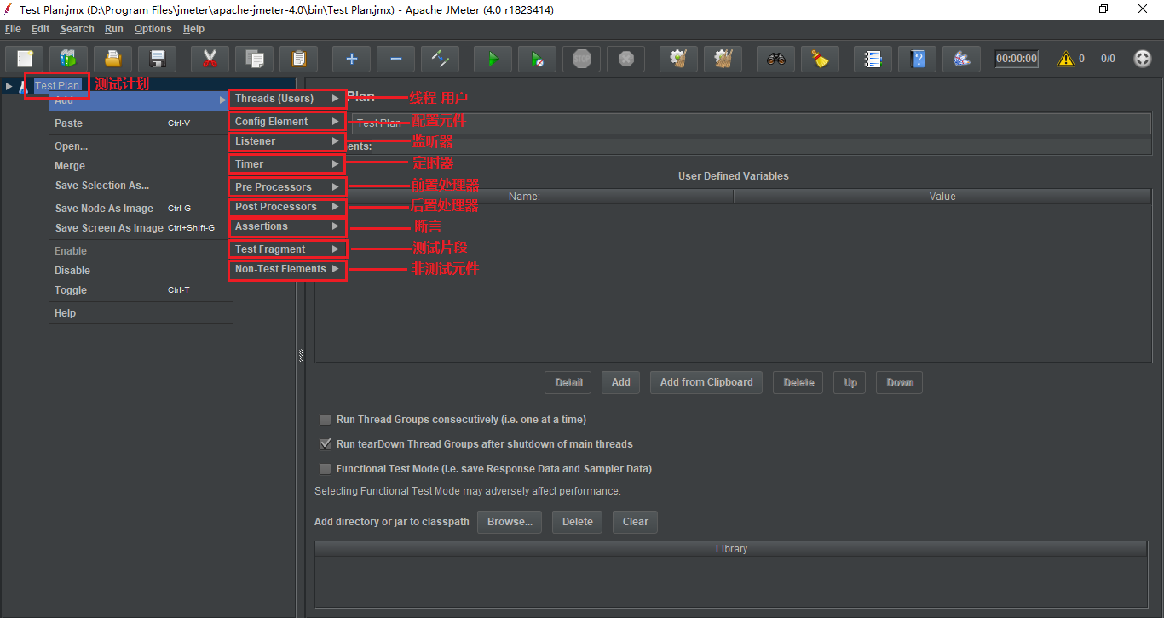Screen dimensions: 1164x618
Task: Click Add from Clipboard button
Action: [x=706, y=382]
